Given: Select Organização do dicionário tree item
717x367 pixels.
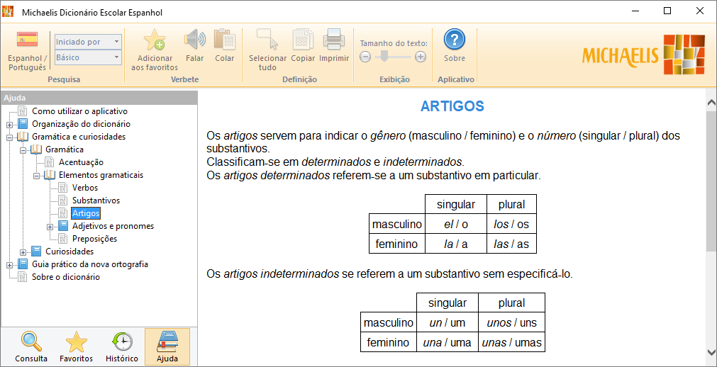Looking at the screenshot, I should coord(81,124).
